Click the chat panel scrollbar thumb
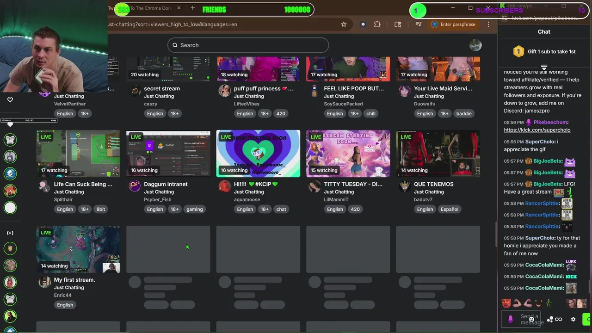 tap(590, 287)
